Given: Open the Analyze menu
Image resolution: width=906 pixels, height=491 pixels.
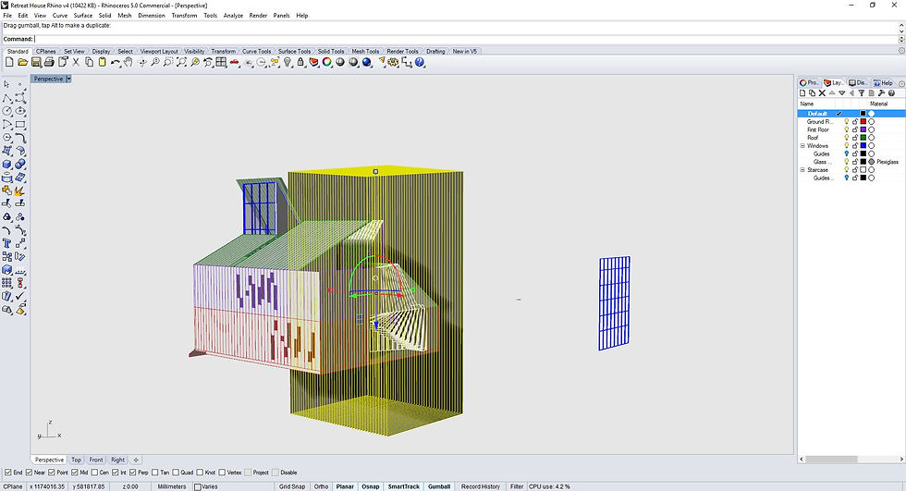Looking at the screenshot, I should (233, 16).
